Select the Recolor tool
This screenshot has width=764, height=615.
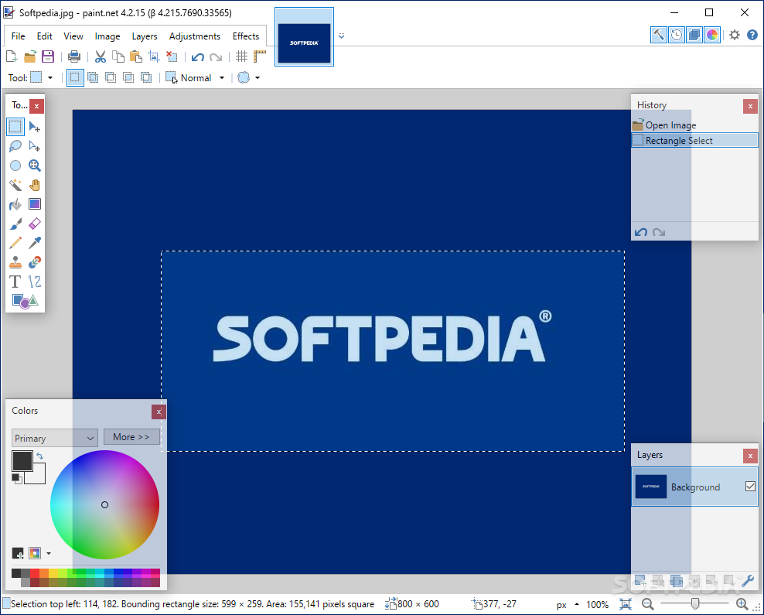pos(34,262)
